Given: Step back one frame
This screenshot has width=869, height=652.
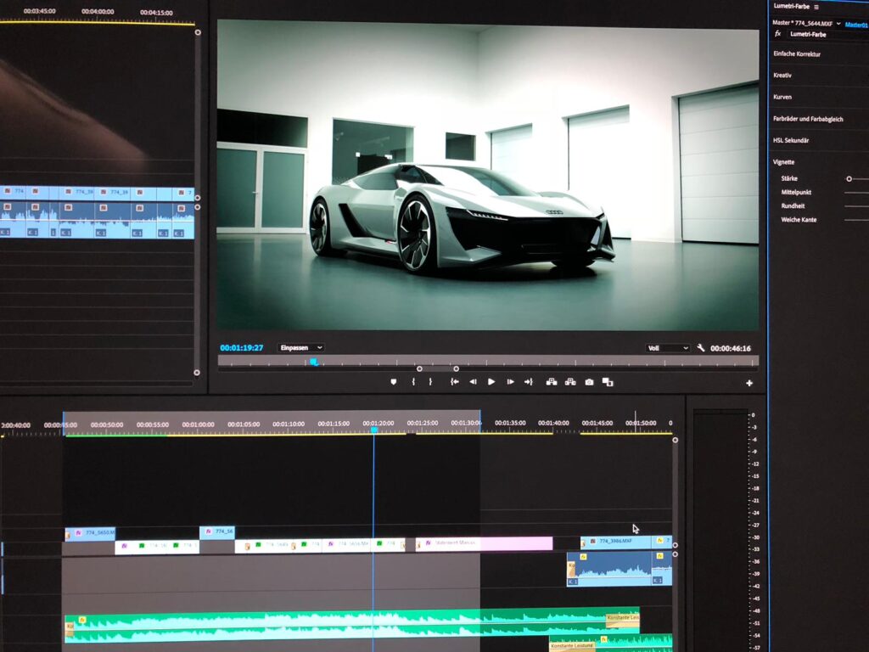Looking at the screenshot, I should 473,382.
